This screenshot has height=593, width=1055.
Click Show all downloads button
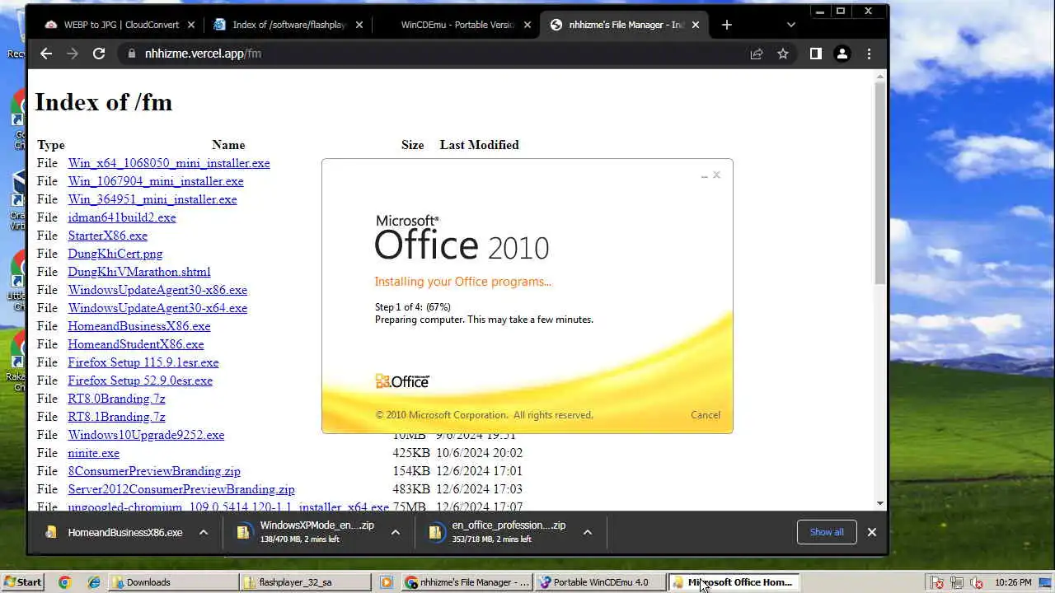827,532
